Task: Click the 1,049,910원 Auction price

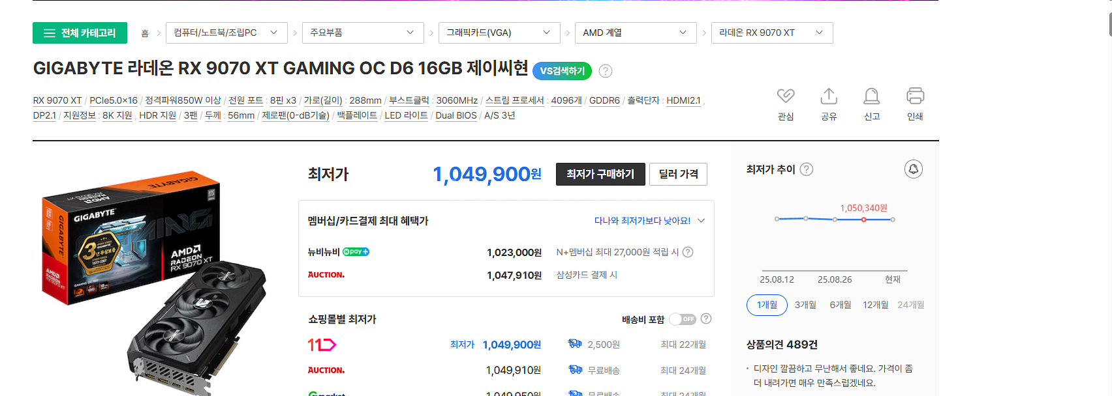Action: 513,370
